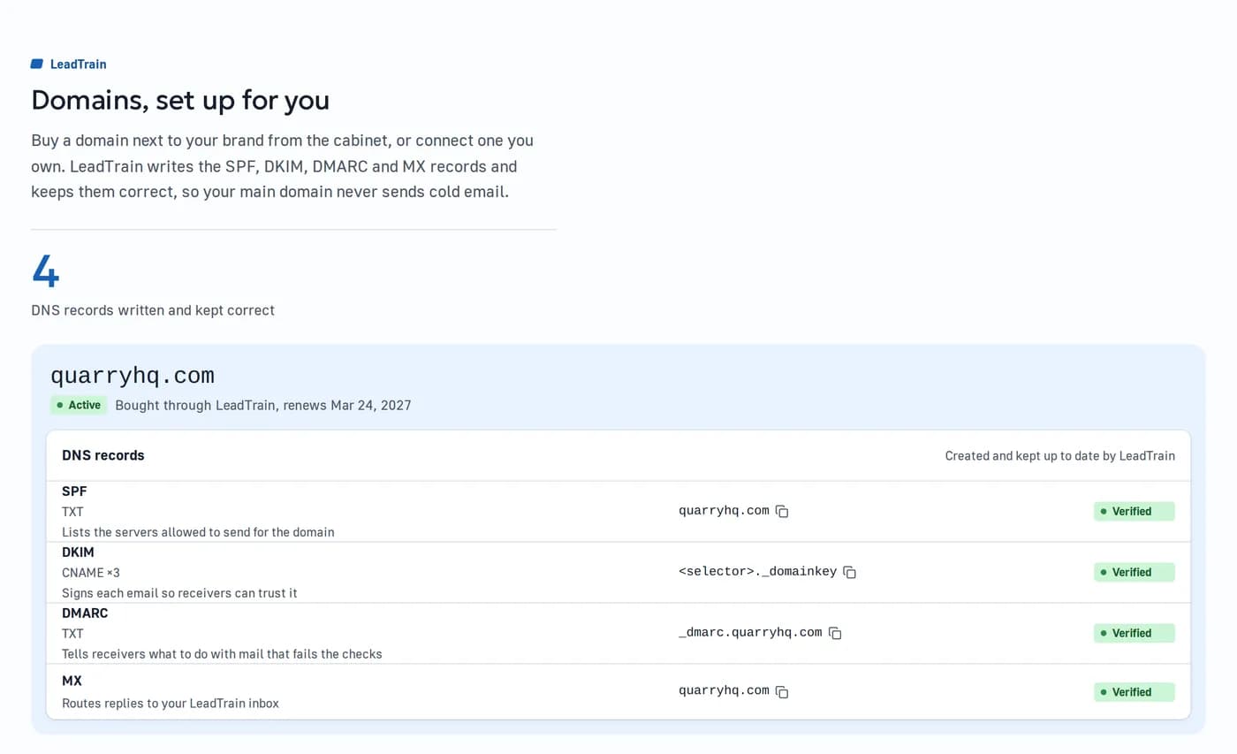Click the MX record label
The height and width of the screenshot is (754, 1237).
(x=72, y=682)
